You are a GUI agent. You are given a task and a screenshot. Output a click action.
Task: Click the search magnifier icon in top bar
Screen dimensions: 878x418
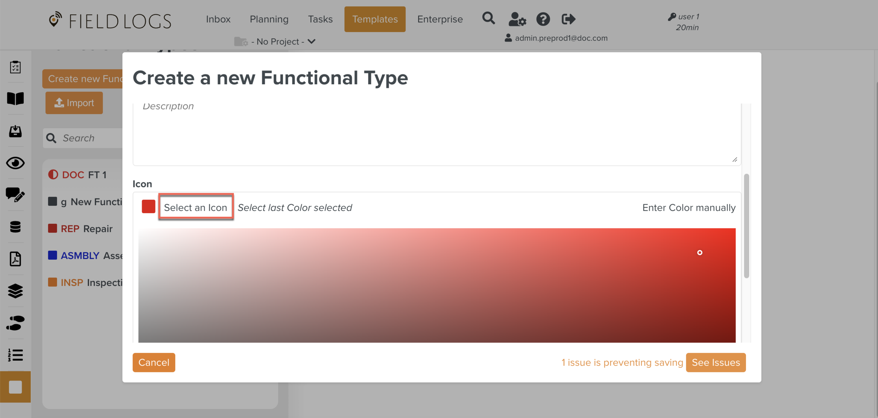click(x=488, y=18)
